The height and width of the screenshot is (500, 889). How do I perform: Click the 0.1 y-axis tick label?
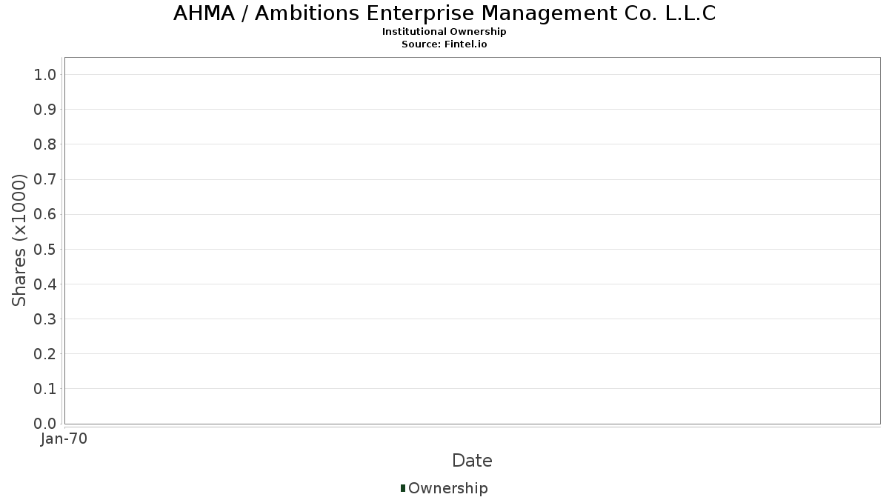pos(45,389)
